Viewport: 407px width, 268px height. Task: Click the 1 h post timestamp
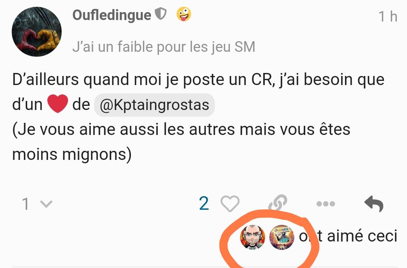coord(388,17)
